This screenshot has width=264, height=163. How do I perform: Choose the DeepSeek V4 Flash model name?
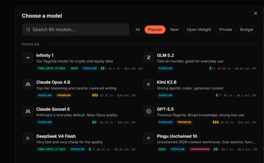56,136
